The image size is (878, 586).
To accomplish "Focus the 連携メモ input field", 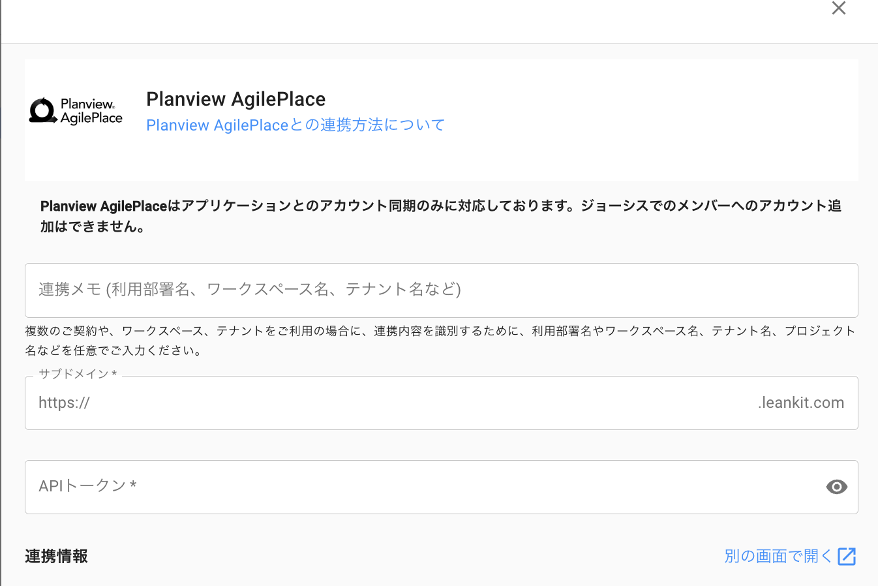I will [x=441, y=290].
